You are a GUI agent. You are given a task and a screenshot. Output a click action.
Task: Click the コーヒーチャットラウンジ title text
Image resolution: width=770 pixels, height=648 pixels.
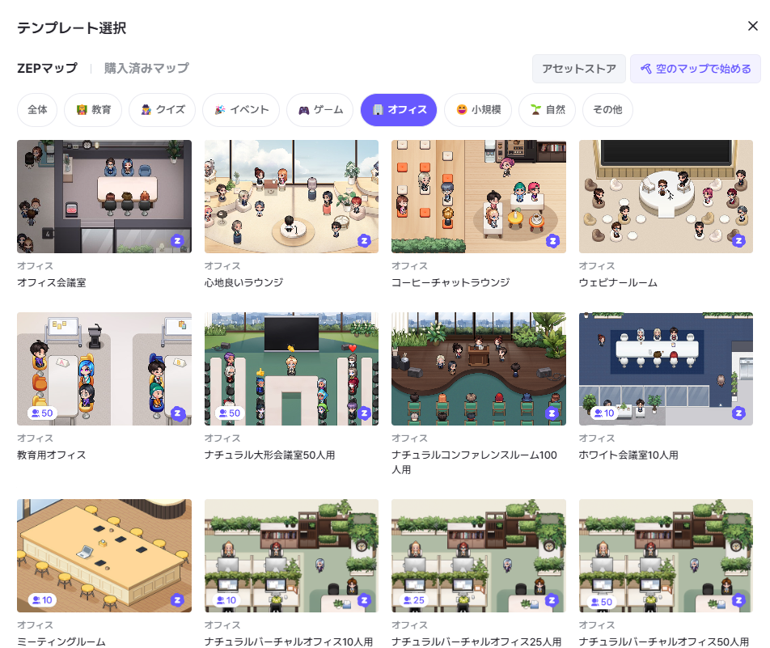point(451,282)
